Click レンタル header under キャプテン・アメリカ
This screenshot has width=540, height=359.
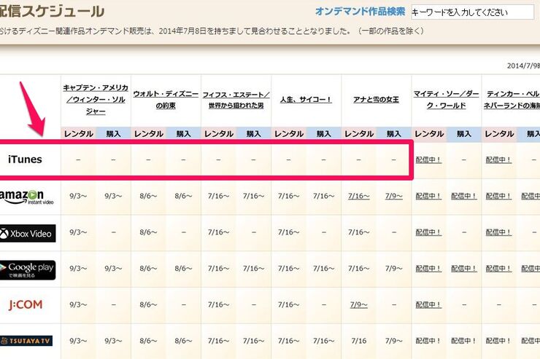(x=79, y=134)
